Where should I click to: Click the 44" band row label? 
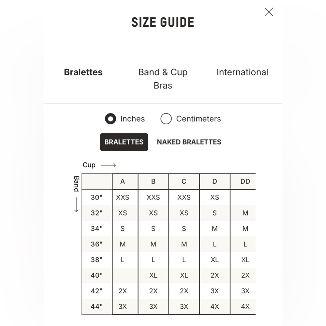click(x=97, y=306)
